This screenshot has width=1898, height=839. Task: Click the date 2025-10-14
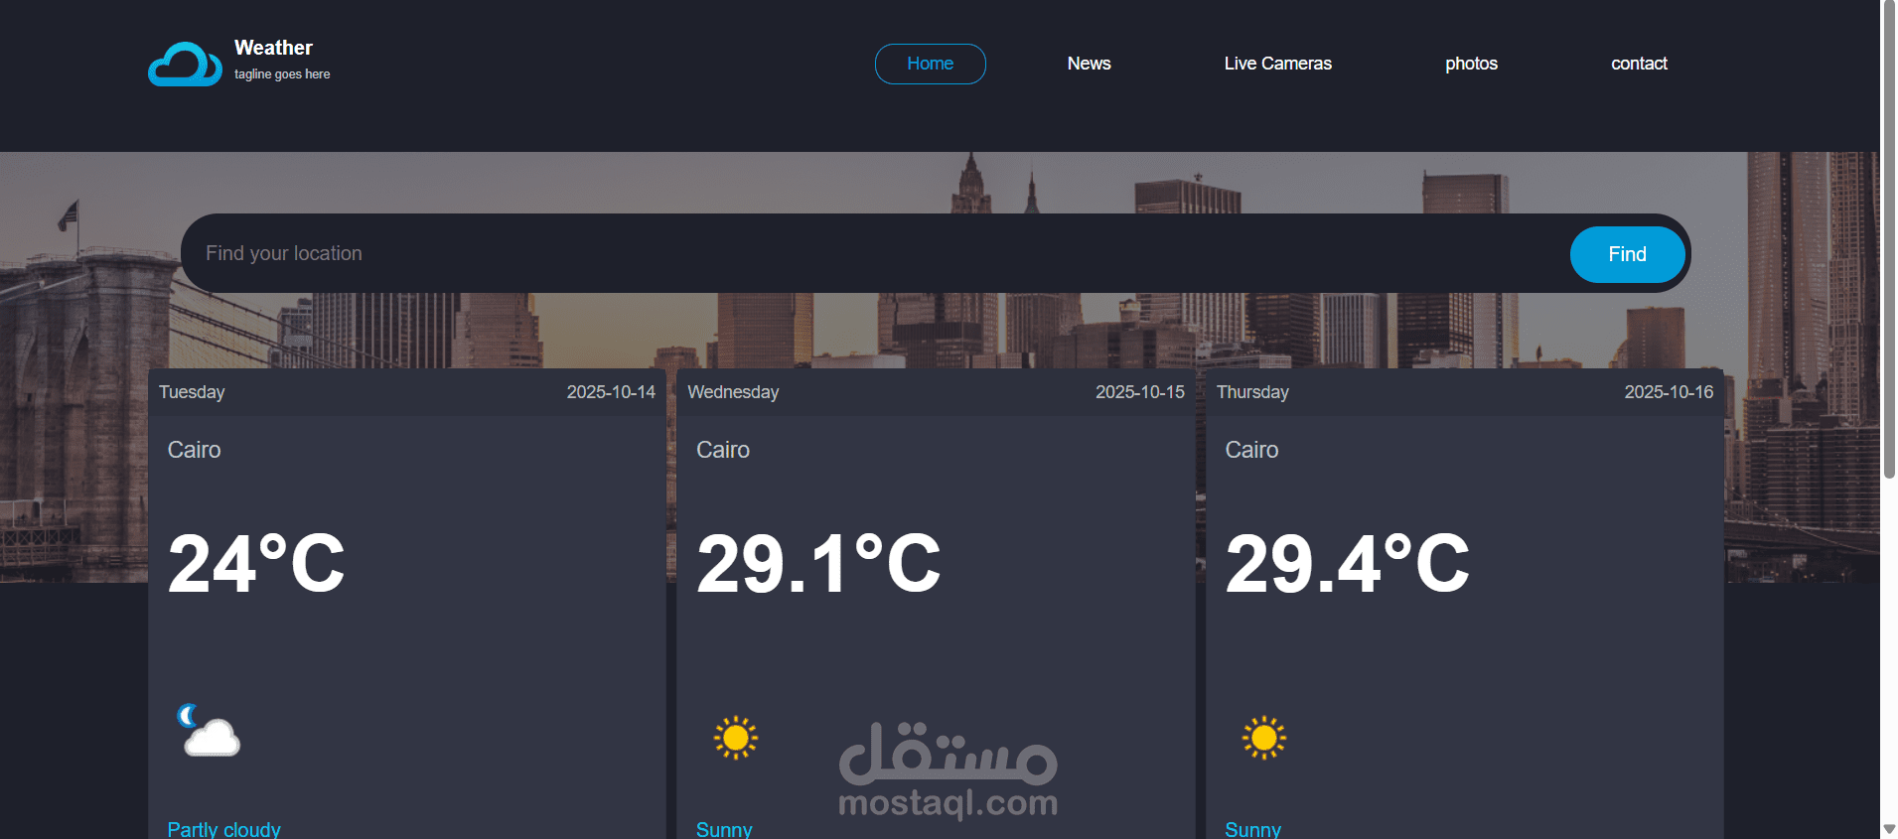[x=611, y=392]
